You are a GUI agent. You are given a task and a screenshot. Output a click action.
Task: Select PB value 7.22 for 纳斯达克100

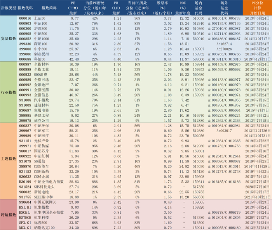coord(117,228)
